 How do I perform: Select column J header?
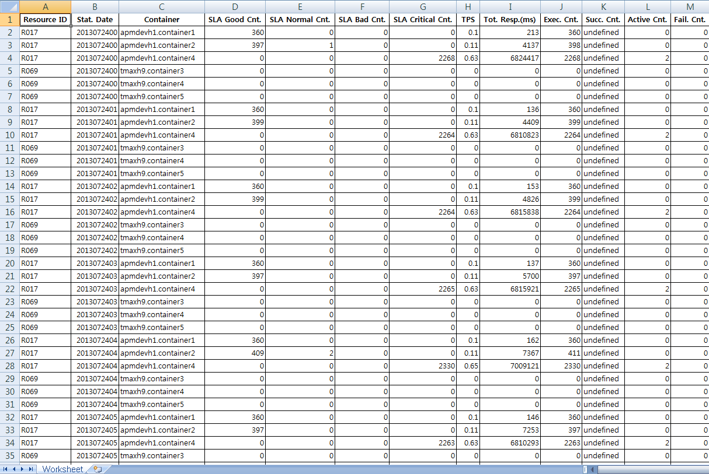pos(561,6)
